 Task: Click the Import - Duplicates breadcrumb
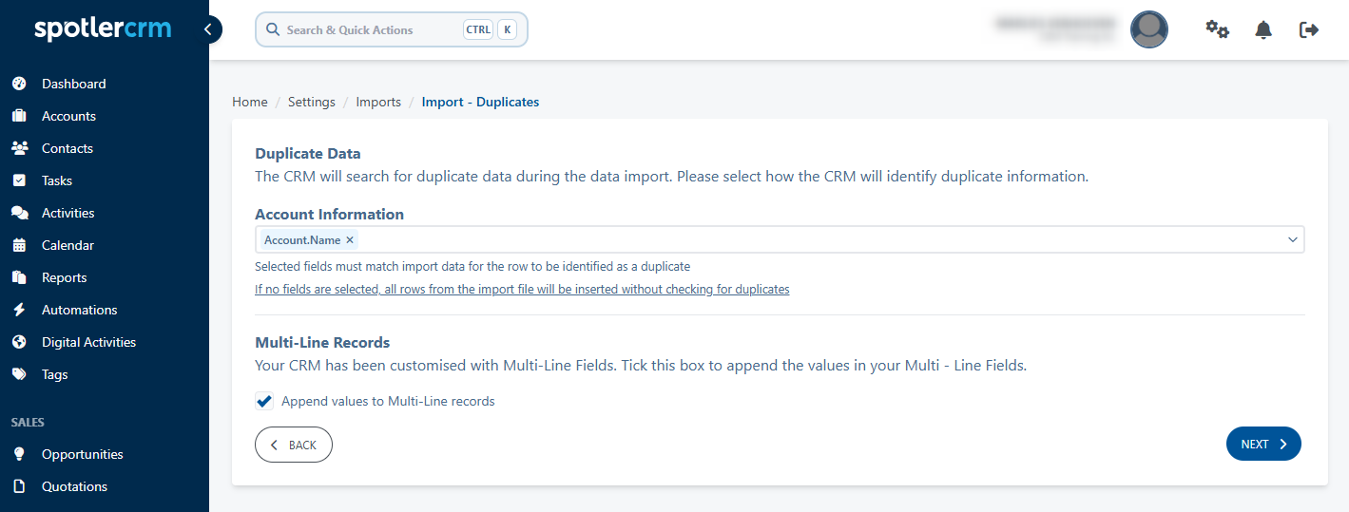[480, 102]
